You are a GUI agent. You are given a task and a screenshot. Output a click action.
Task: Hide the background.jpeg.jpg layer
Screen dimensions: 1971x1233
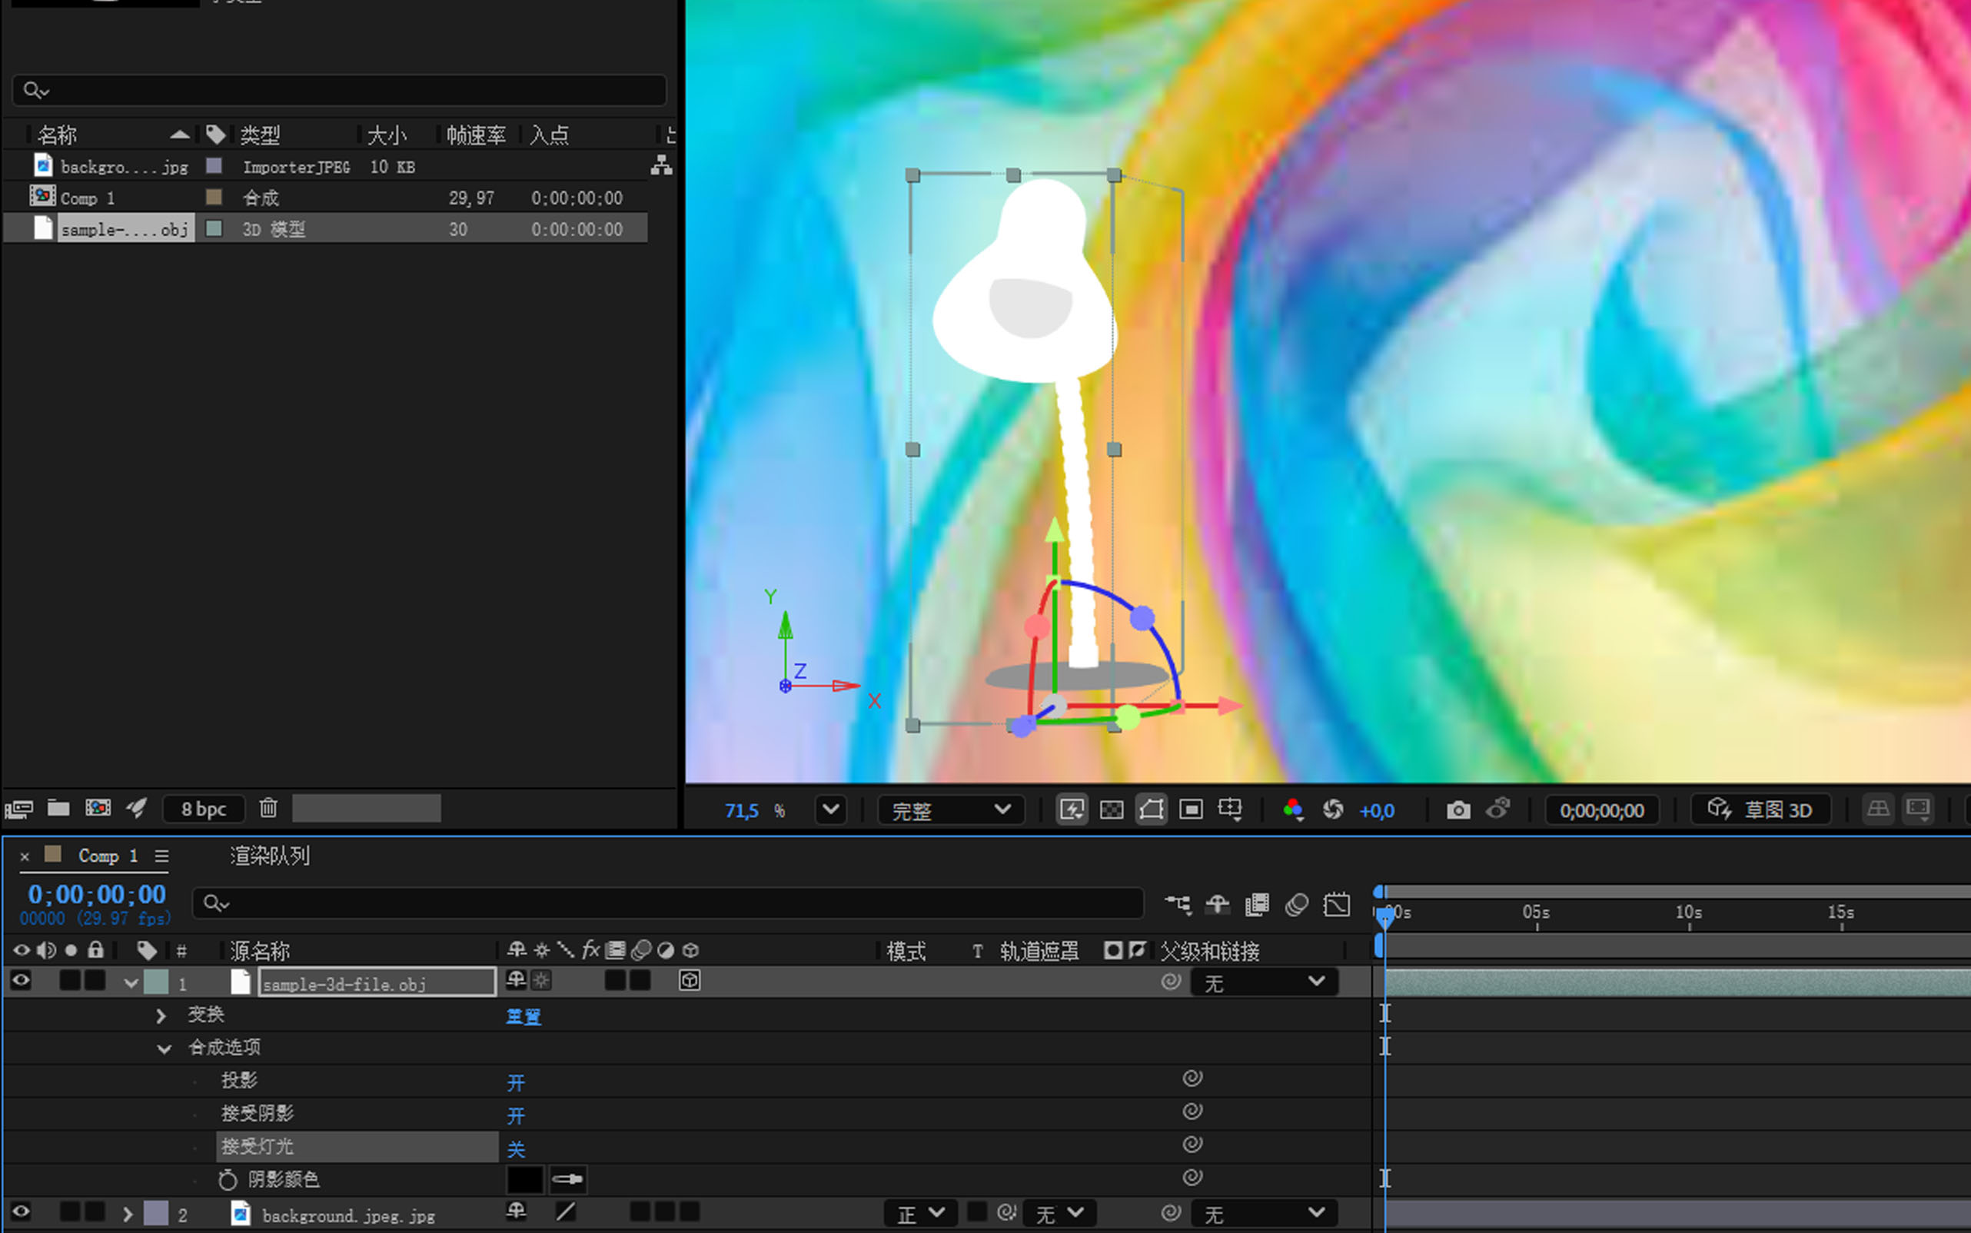[x=22, y=1212]
